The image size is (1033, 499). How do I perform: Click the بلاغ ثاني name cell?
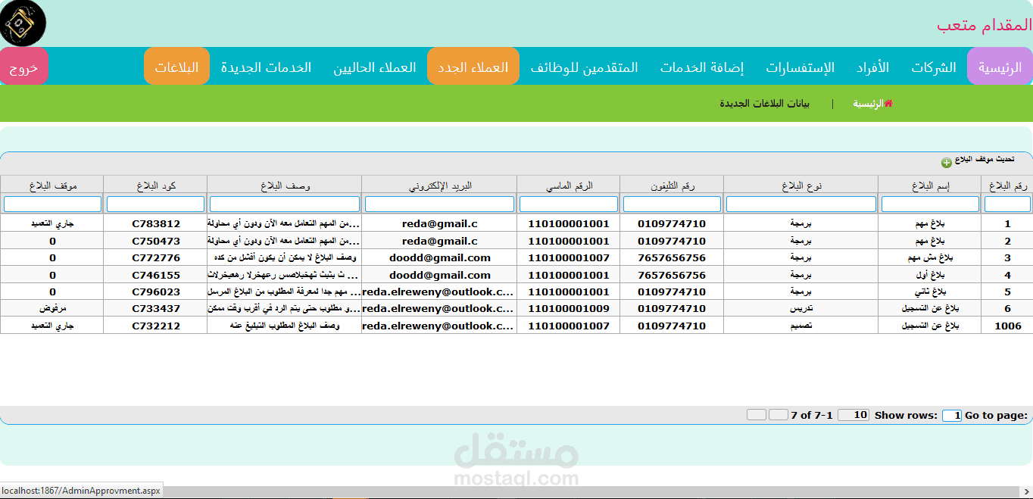930,292
